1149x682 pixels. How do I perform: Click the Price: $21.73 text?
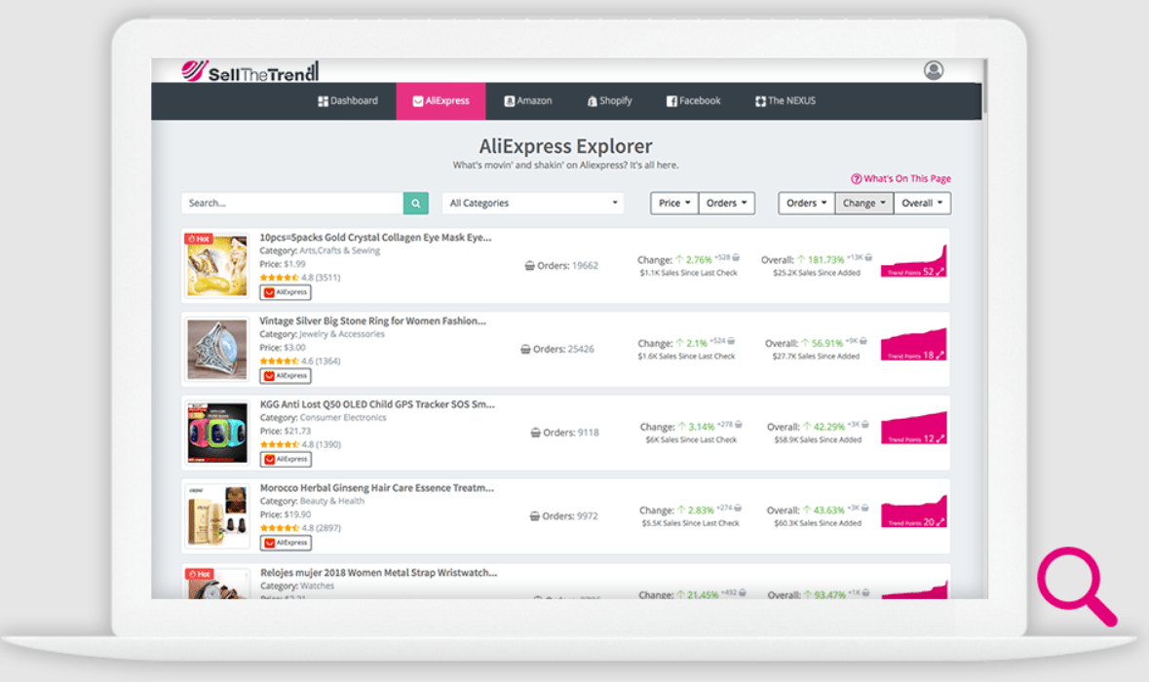point(285,431)
